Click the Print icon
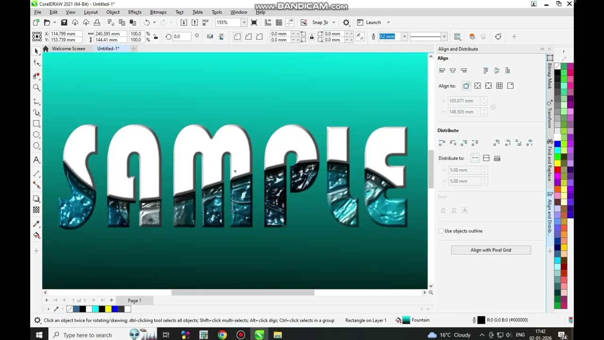Screen dimensions: 604x340 click(x=97, y=22)
